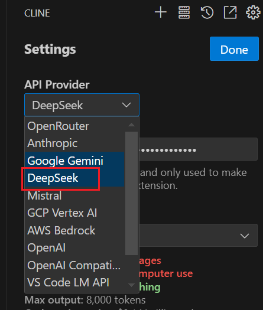Click the Max output 8,000 tokens text
263x310 pixels.
coord(85,300)
